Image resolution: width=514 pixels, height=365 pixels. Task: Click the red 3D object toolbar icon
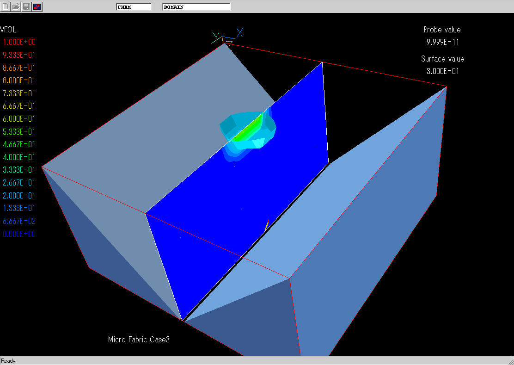coord(37,6)
